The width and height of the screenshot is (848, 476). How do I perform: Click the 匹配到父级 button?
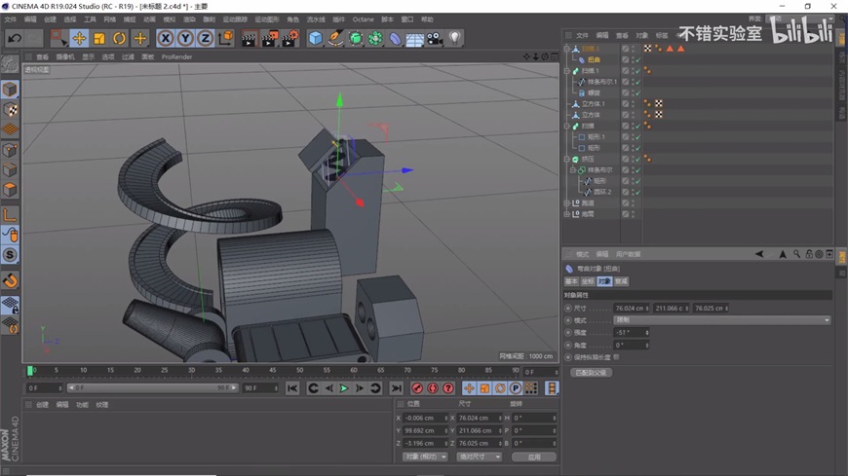591,373
